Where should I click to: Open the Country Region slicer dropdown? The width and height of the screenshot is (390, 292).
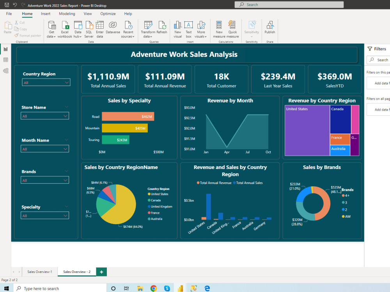46,83
